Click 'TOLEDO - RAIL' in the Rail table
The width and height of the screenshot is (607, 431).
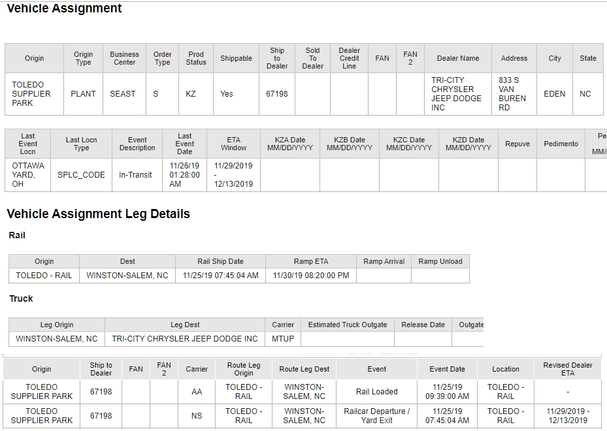(x=44, y=276)
